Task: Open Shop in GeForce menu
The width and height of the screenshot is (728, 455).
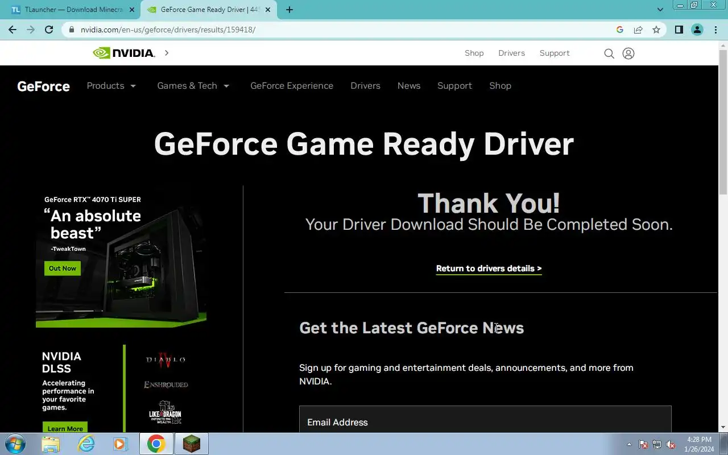Action: 500,86
